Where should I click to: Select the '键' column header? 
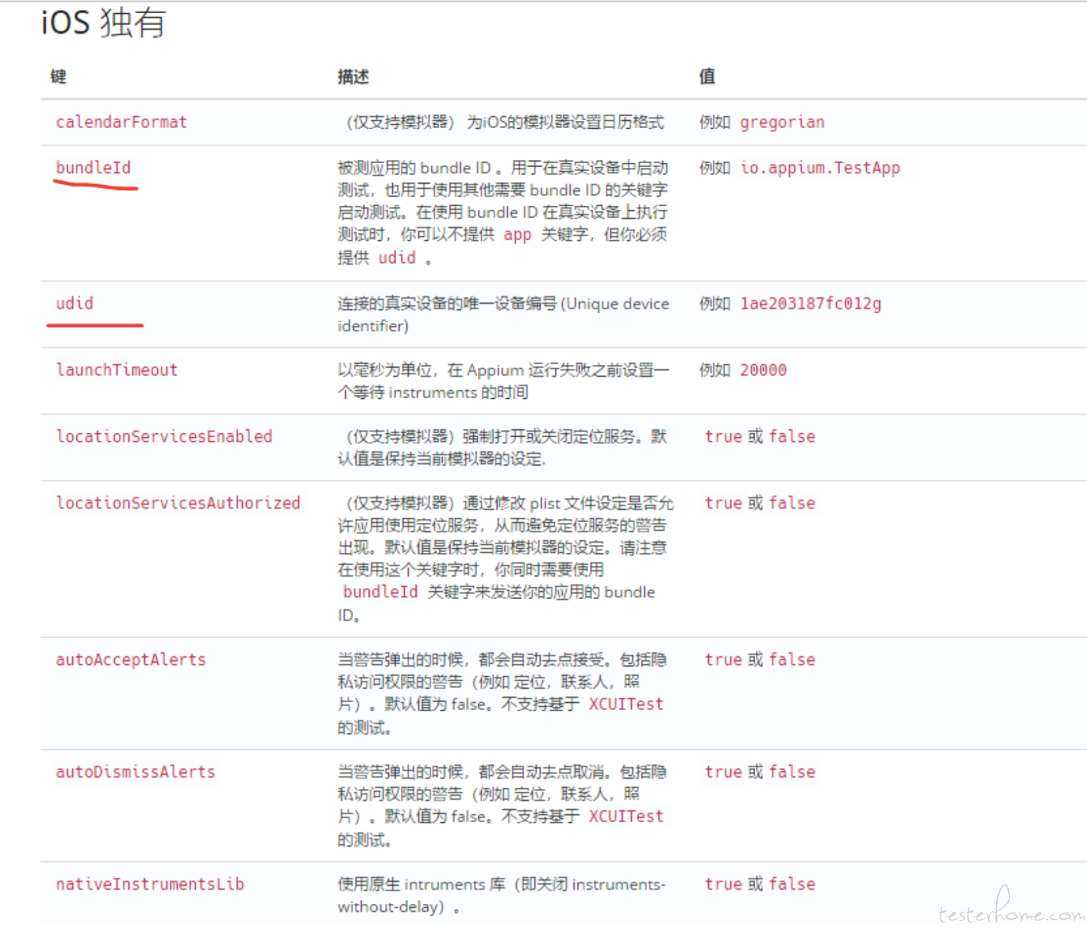point(58,76)
